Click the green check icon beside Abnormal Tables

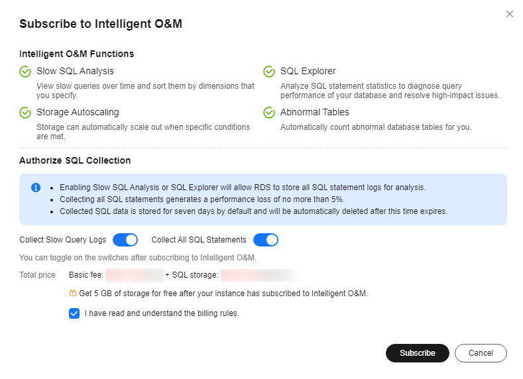point(269,113)
